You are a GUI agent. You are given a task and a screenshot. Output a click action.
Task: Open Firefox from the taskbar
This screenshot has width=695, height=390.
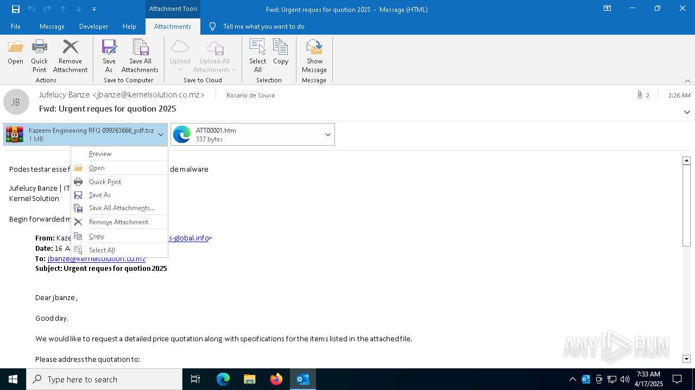276,379
